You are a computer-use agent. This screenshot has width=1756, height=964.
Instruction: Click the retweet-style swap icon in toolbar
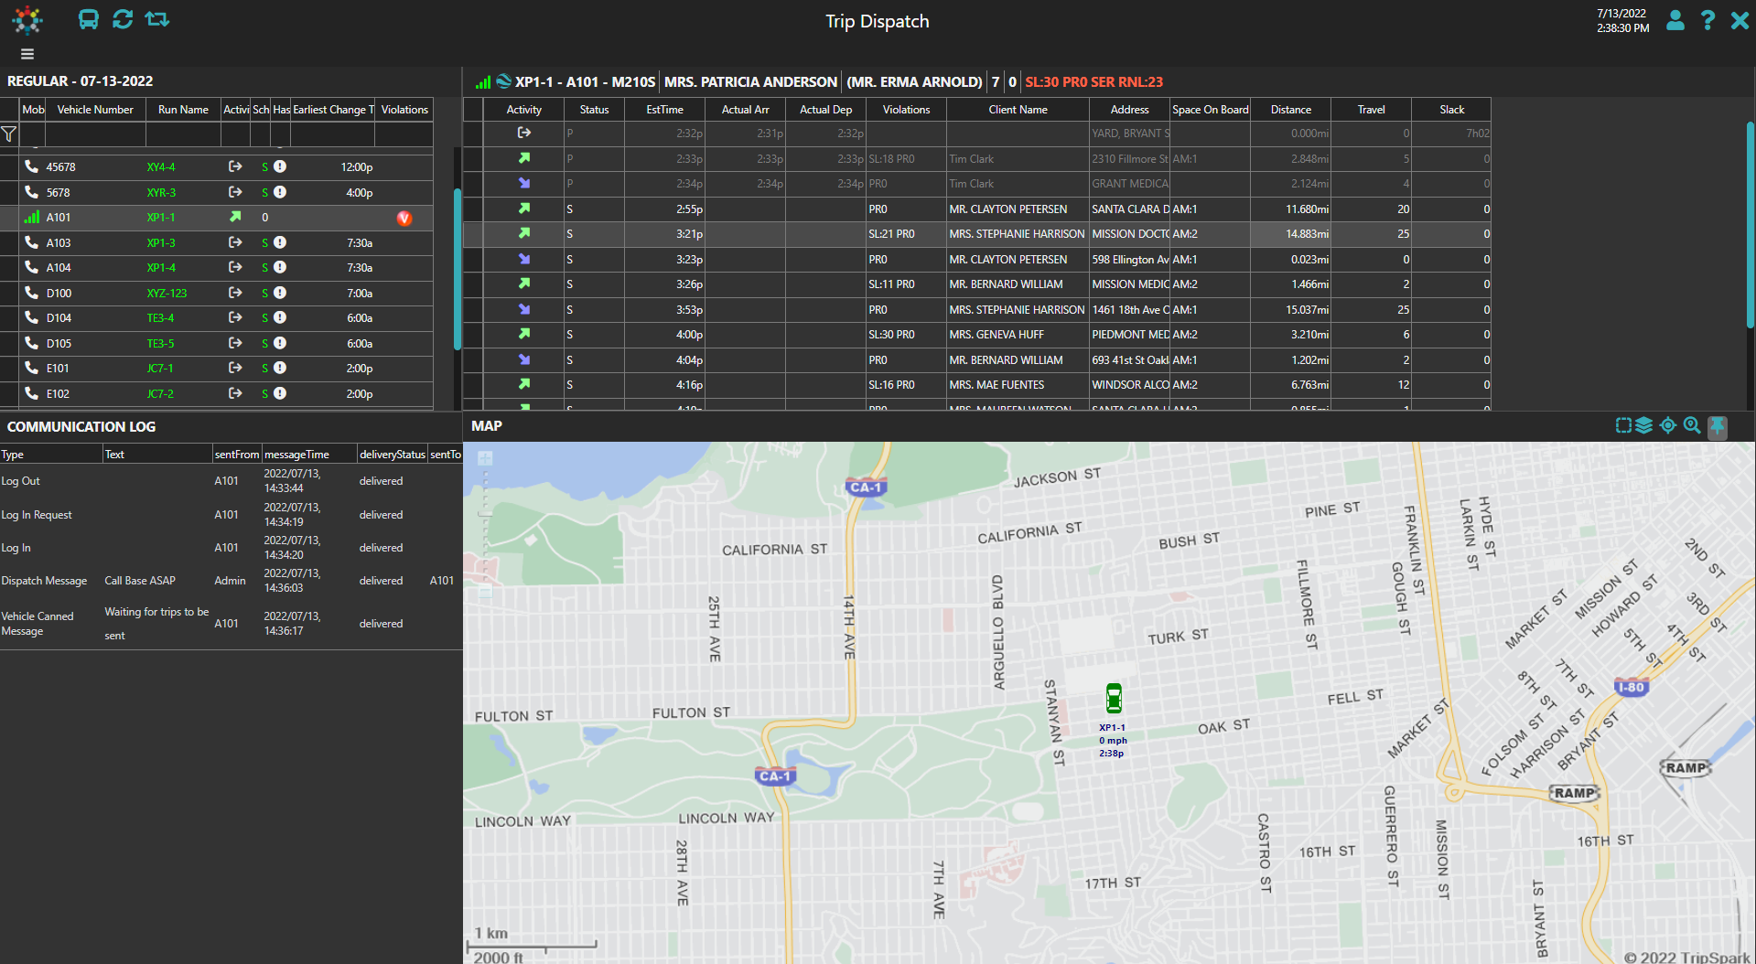coord(157,19)
